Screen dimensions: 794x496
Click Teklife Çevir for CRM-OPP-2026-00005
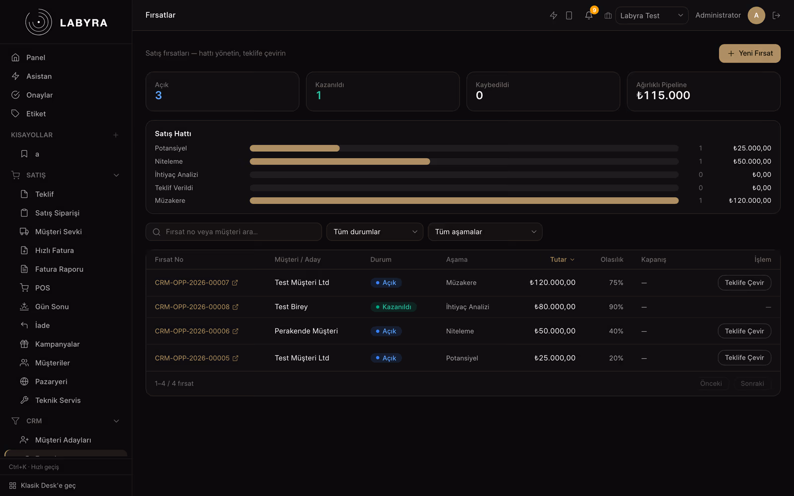(744, 358)
